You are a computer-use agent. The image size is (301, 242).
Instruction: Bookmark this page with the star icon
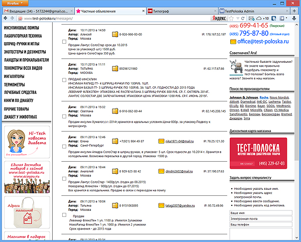231,19
